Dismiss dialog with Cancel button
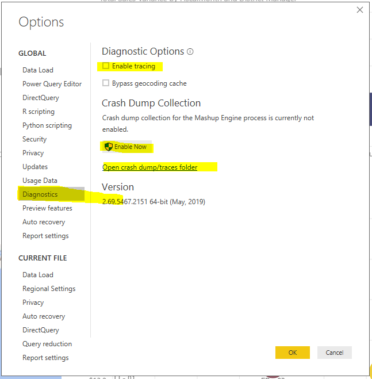Viewport: 372px width, 379px height. (x=335, y=353)
